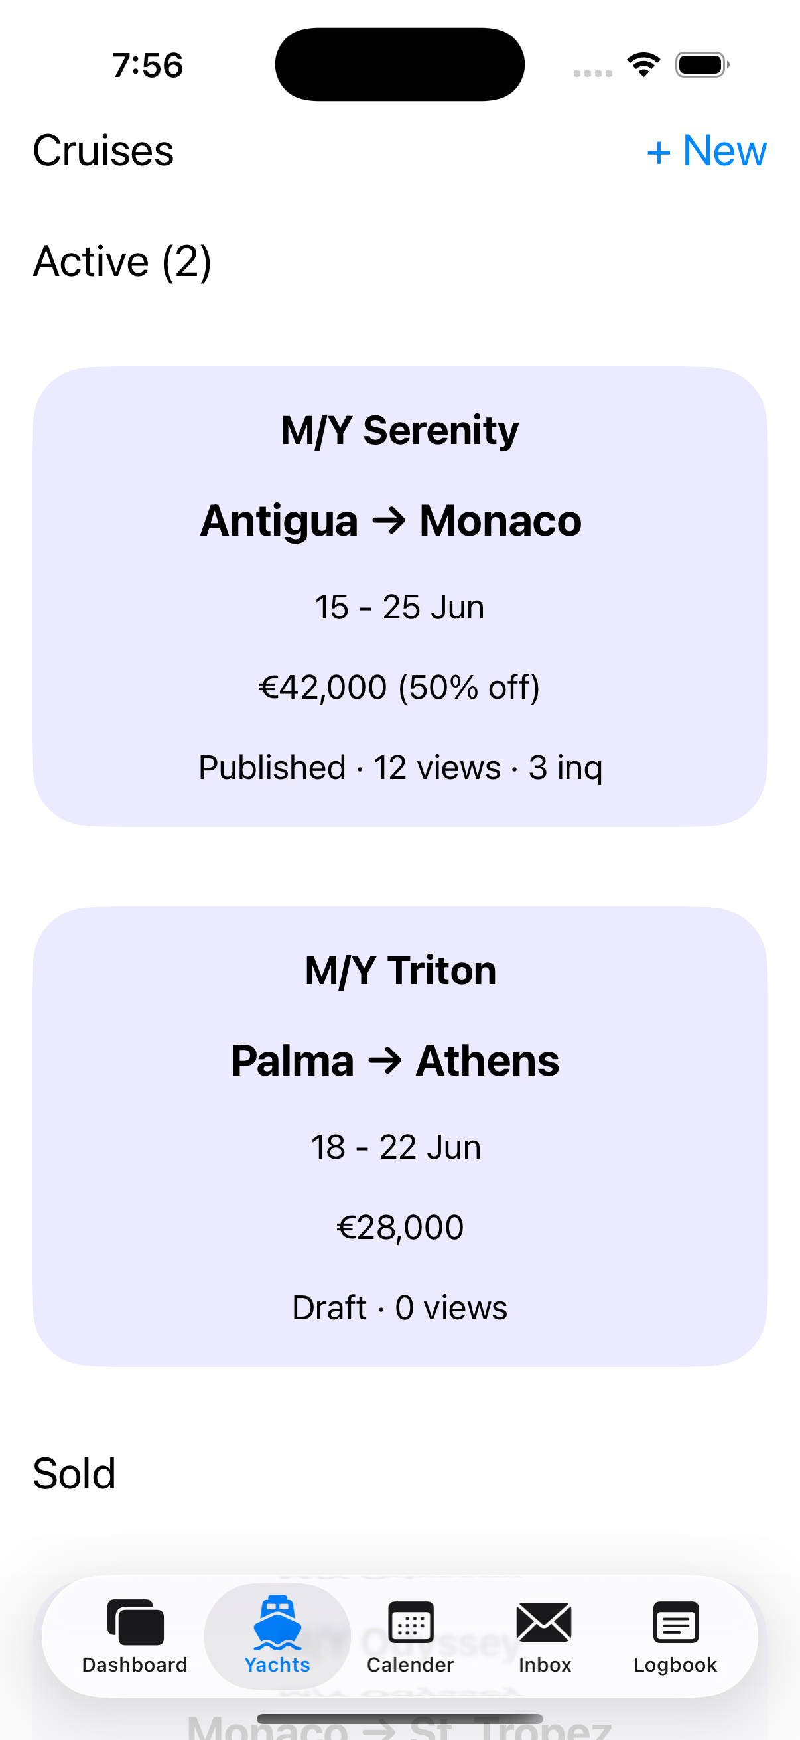Image resolution: width=800 pixels, height=1740 pixels.
Task: Tap the home indicator bar
Action: pyautogui.click(x=399, y=1719)
